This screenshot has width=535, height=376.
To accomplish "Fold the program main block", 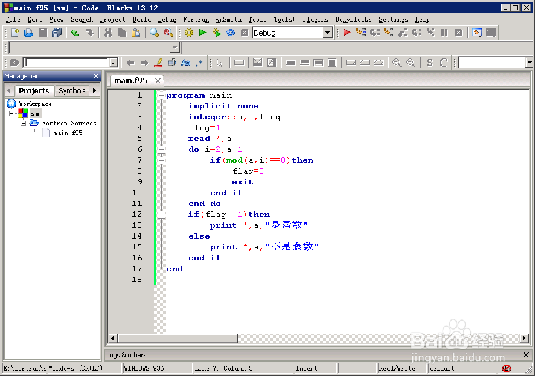I will 161,95.
